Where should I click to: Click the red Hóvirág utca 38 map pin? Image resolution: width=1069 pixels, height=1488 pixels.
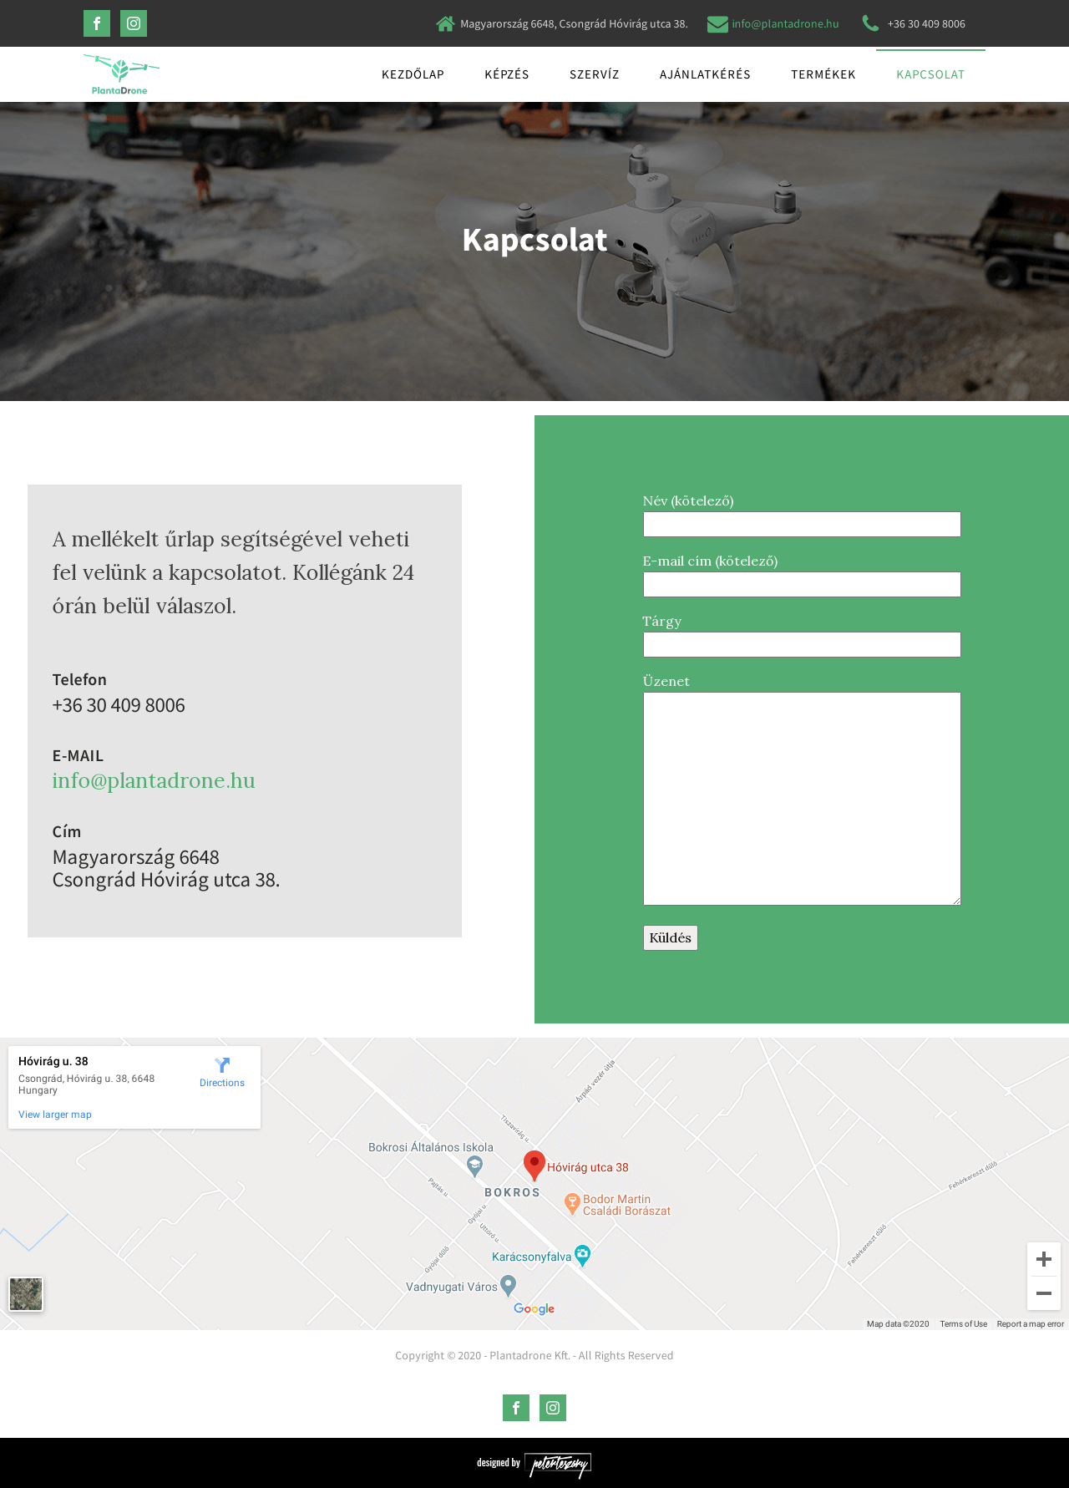coord(534,1164)
